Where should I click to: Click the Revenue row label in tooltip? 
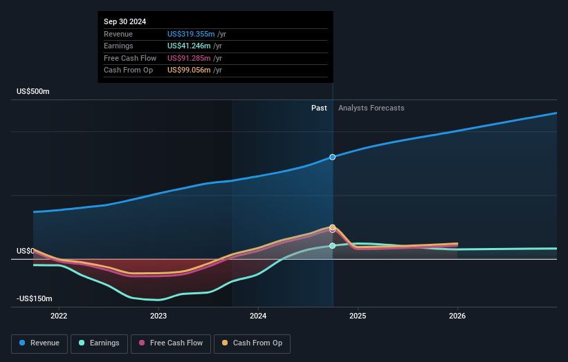118,34
